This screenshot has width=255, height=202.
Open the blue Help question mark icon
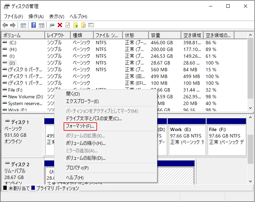pos(33,25)
